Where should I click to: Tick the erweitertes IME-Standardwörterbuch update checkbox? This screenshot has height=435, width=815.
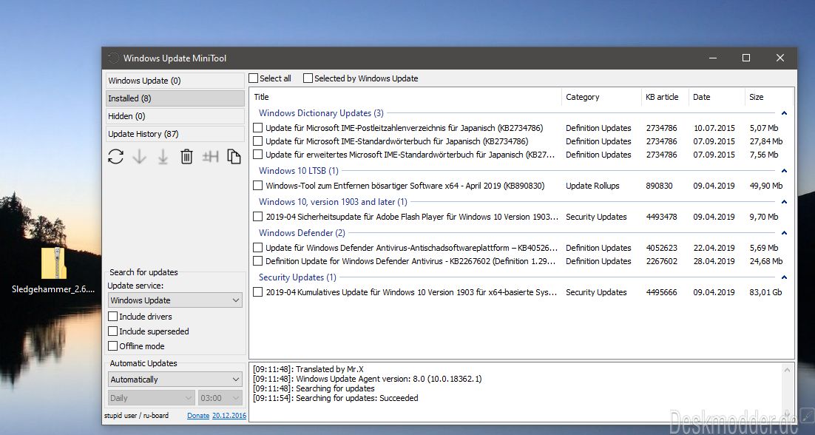coord(258,155)
